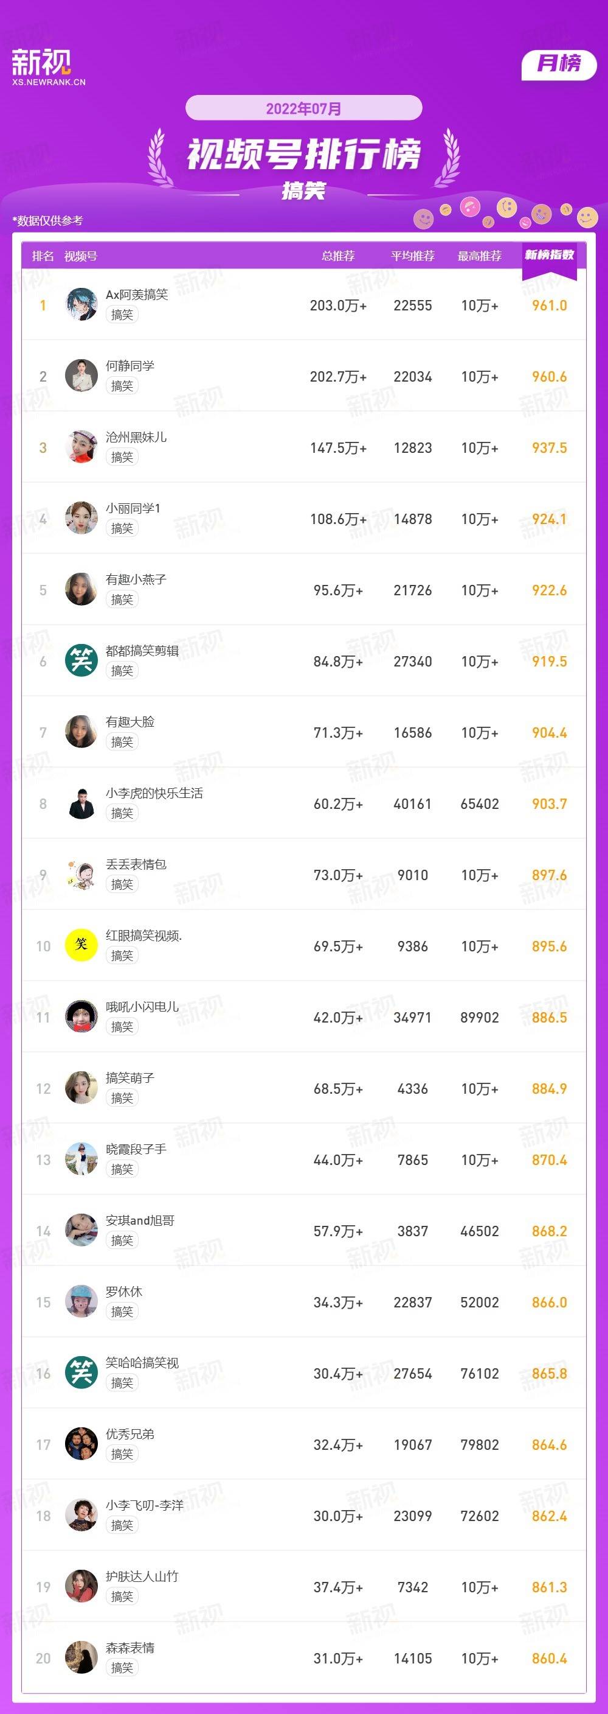Image resolution: width=608 pixels, height=1714 pixels.
Task: Click index score 961.0 of rank one
Action: [x=550, y=306]
